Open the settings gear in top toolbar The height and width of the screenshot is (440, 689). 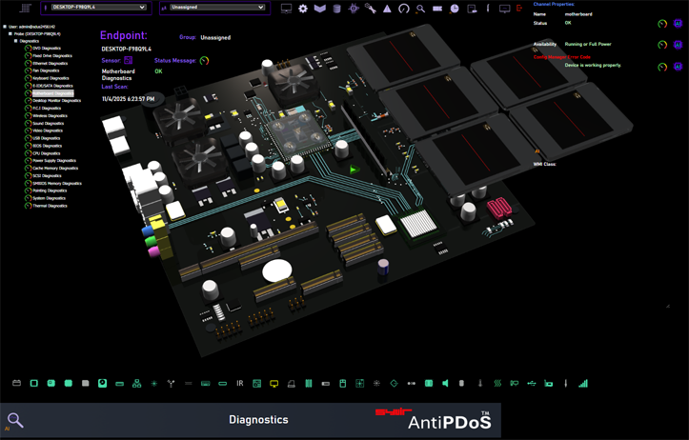(303, 9)
